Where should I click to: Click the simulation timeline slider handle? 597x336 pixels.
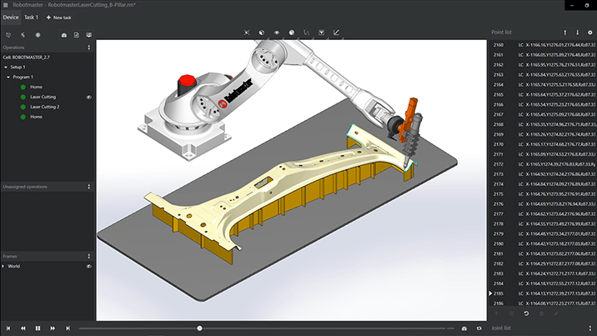[x=199, y=328]
